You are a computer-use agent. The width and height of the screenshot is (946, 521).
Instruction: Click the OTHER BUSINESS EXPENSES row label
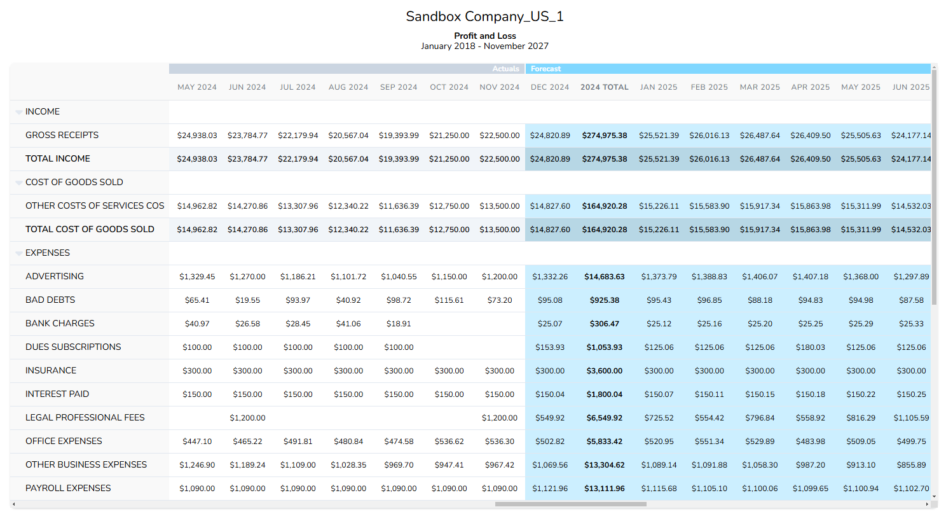[86, 465]
